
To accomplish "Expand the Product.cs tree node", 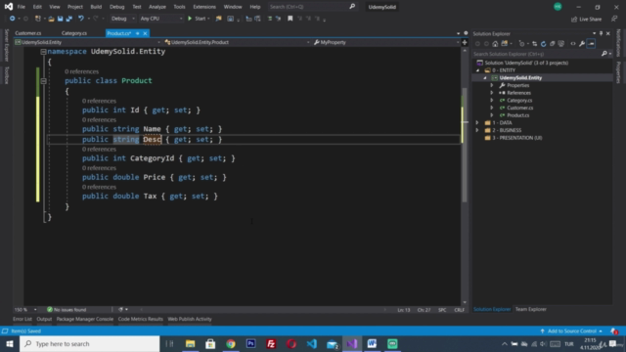I will tap(492, 115).
